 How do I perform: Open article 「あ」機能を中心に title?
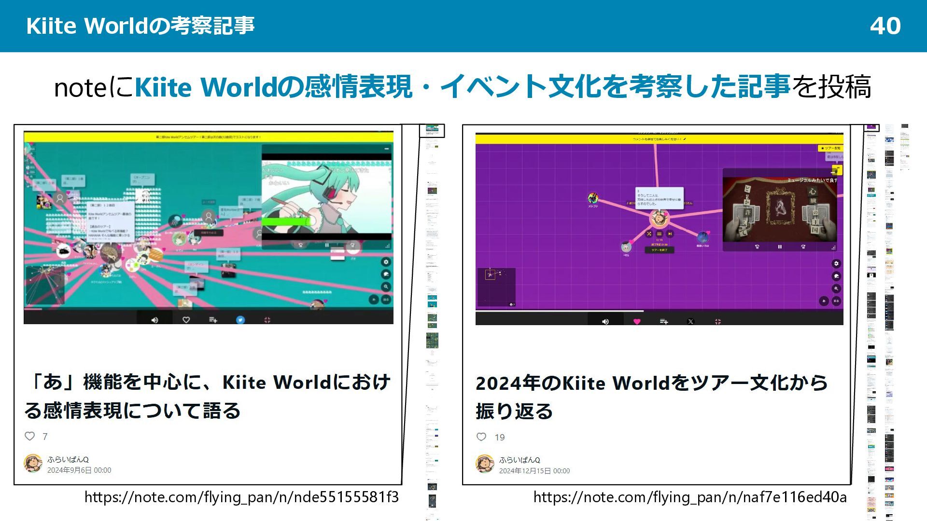coord(208,396)
